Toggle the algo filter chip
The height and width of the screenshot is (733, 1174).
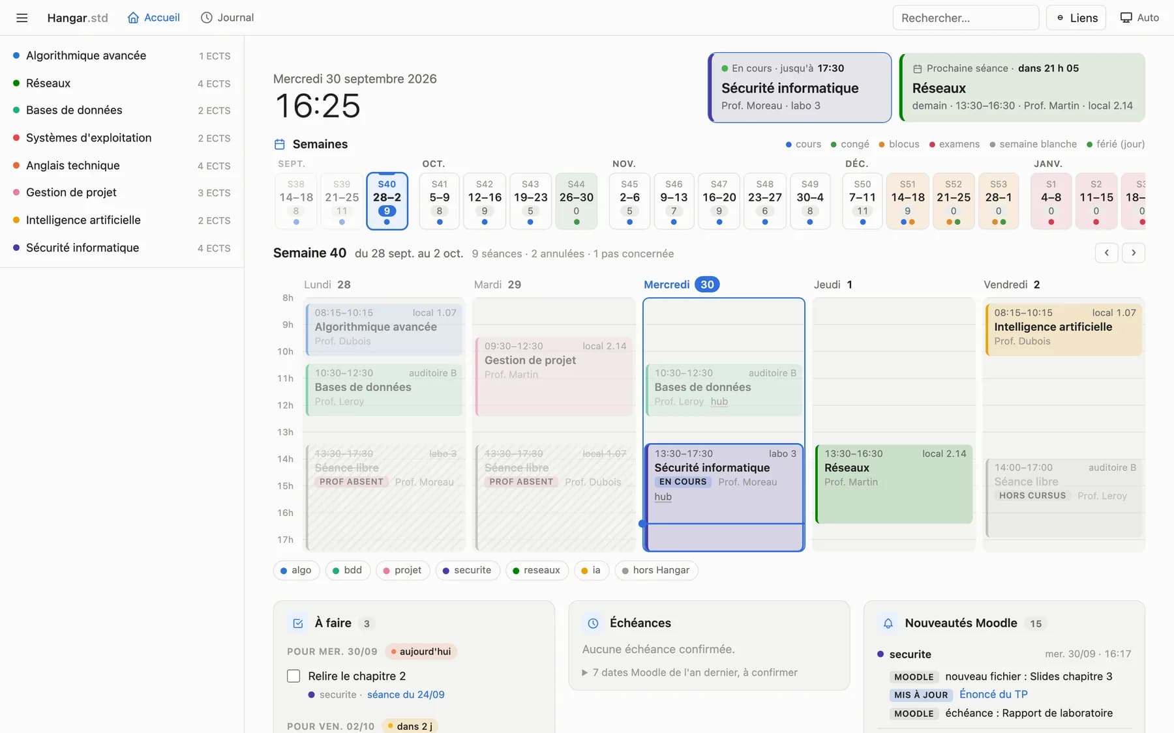(x=296, y=571)
